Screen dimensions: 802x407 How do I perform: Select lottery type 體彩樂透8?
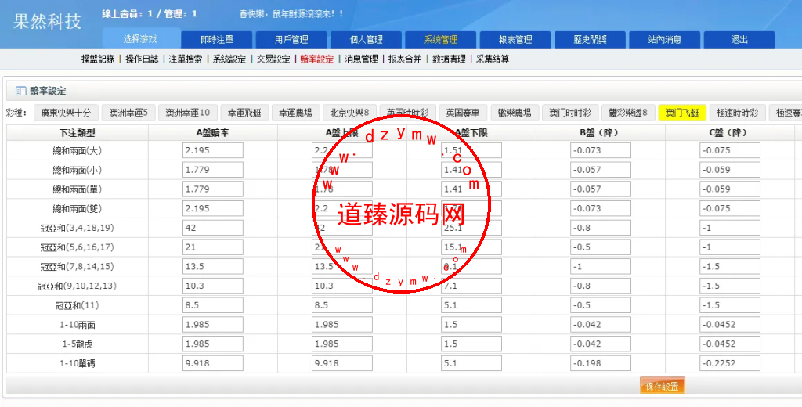tap(628, 113)
